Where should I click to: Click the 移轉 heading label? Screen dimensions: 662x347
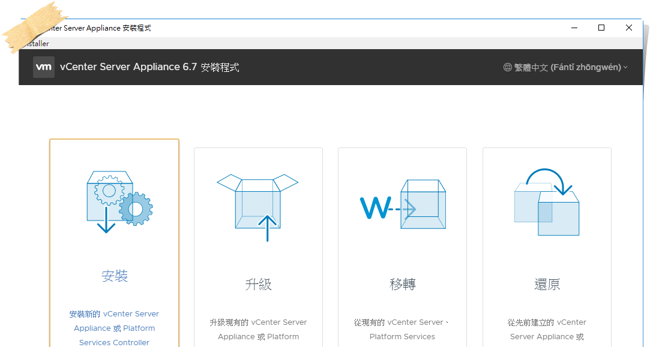pyautogui.click(x=402, y=284)
